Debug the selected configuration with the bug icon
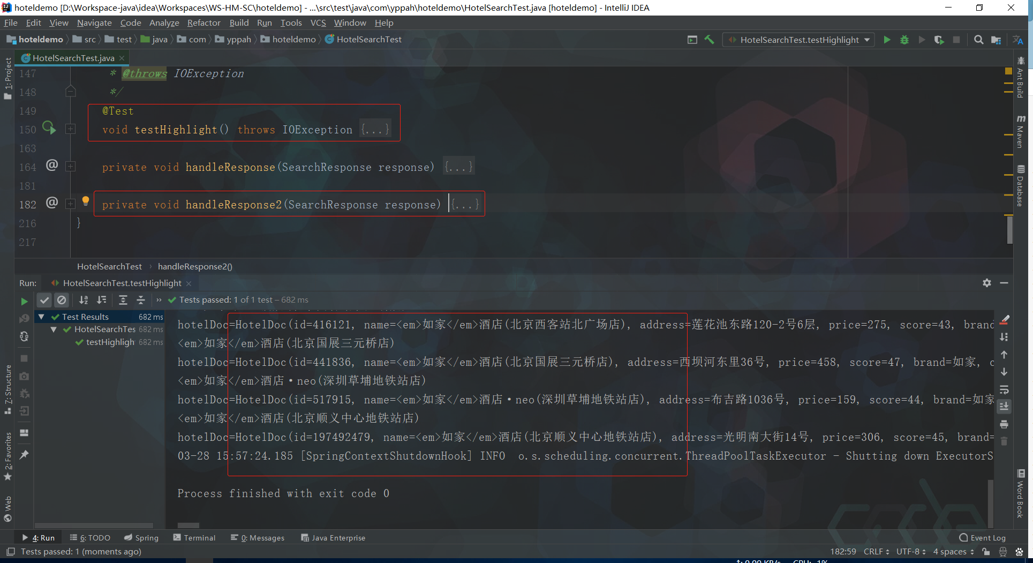This screenshot has height=563, width=1033. [x=904, y=40]
